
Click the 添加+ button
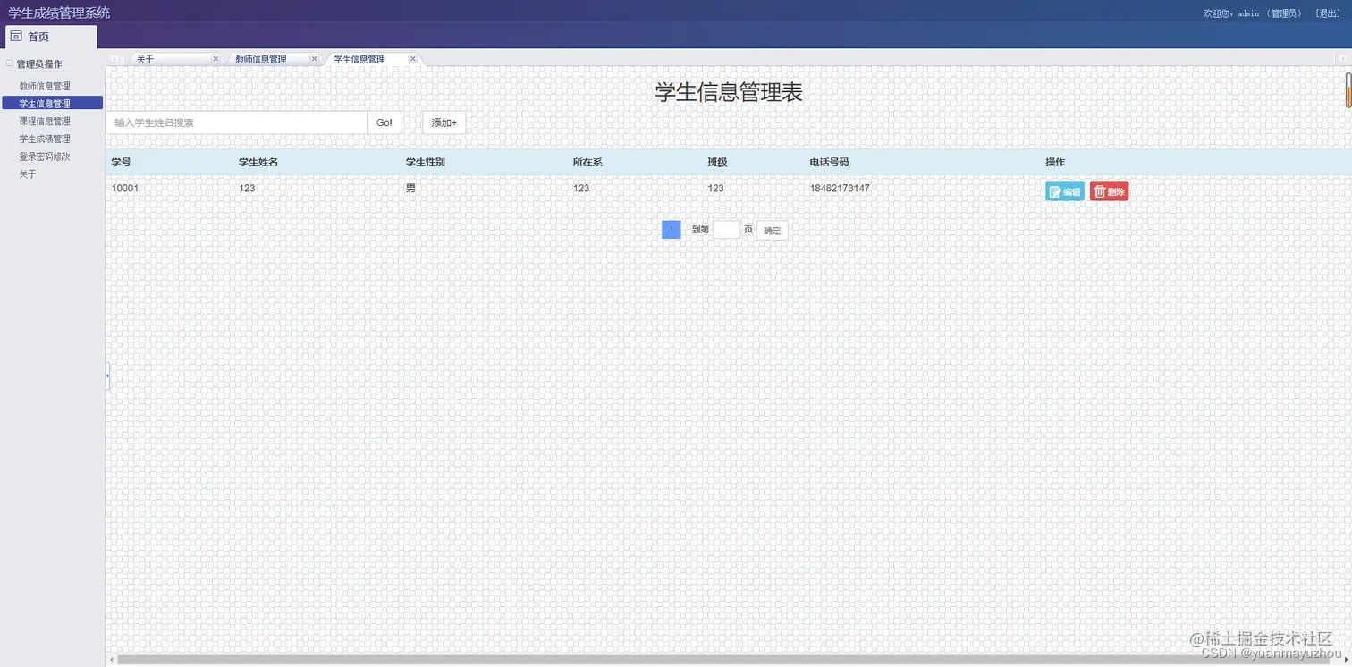click(x=444, y=122)
